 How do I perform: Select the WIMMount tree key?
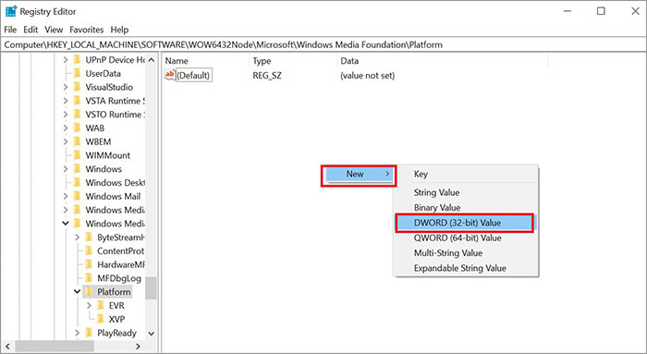click(x=108, y=155)
